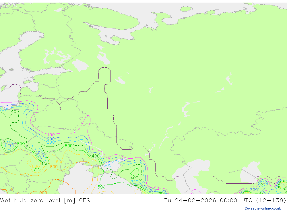Click the blue '200' label in the Central Asia cluster
Viewport: 287px width, 211px height.
point(254,190)
